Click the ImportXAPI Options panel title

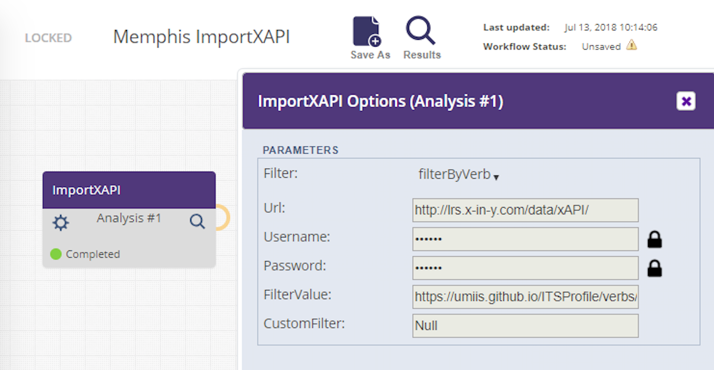coord(381,101)
